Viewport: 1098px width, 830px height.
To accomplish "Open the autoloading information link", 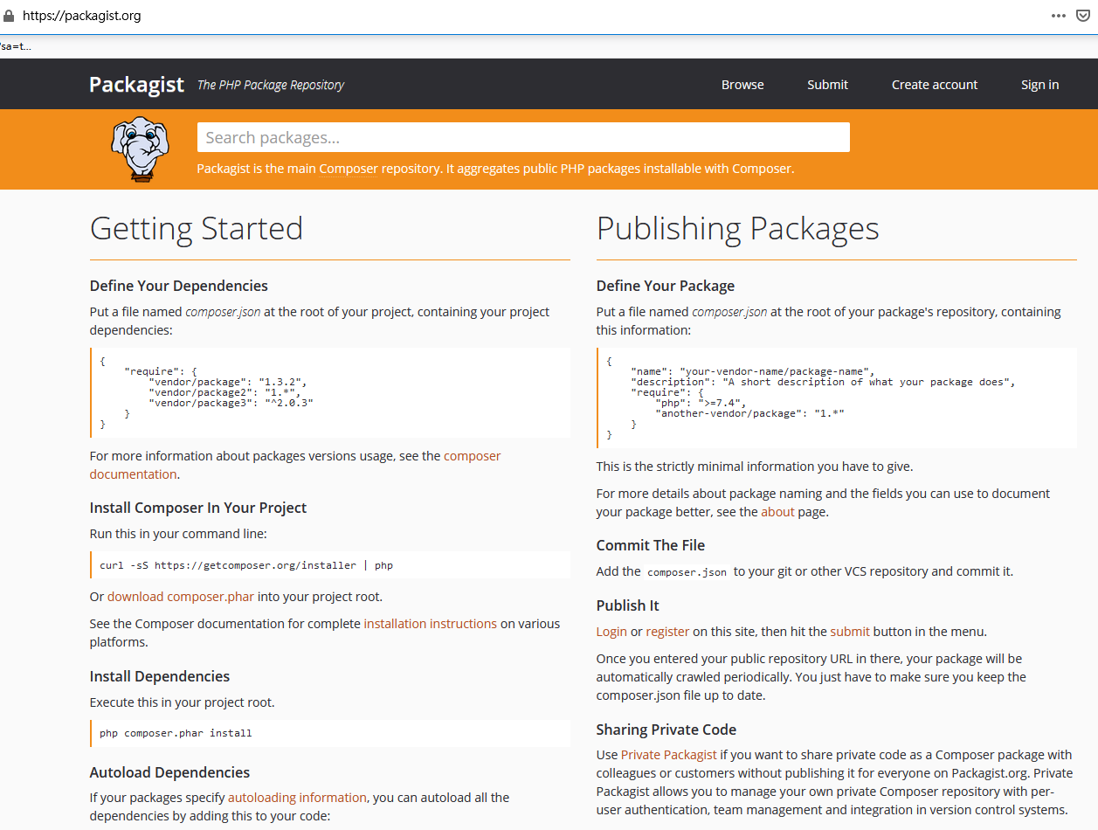I will pos(297,798).
